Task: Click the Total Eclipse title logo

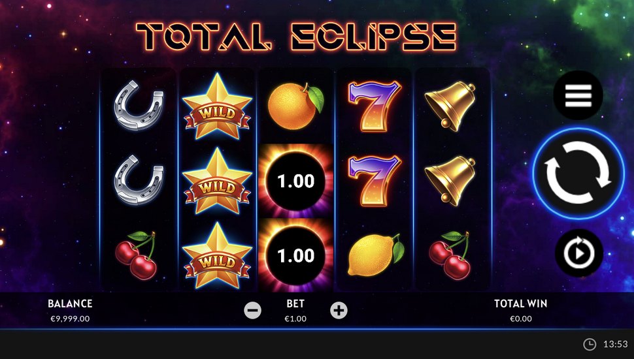Action: [x=296, y=37]
